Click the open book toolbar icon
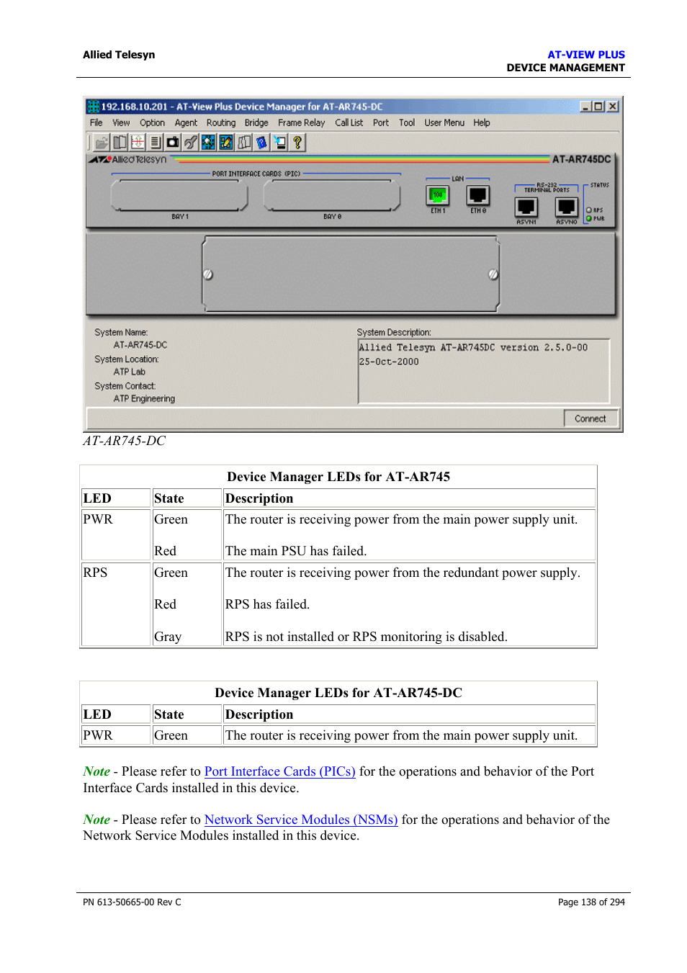The width and height of the screenshot is (687, 973). coord(120,143)
